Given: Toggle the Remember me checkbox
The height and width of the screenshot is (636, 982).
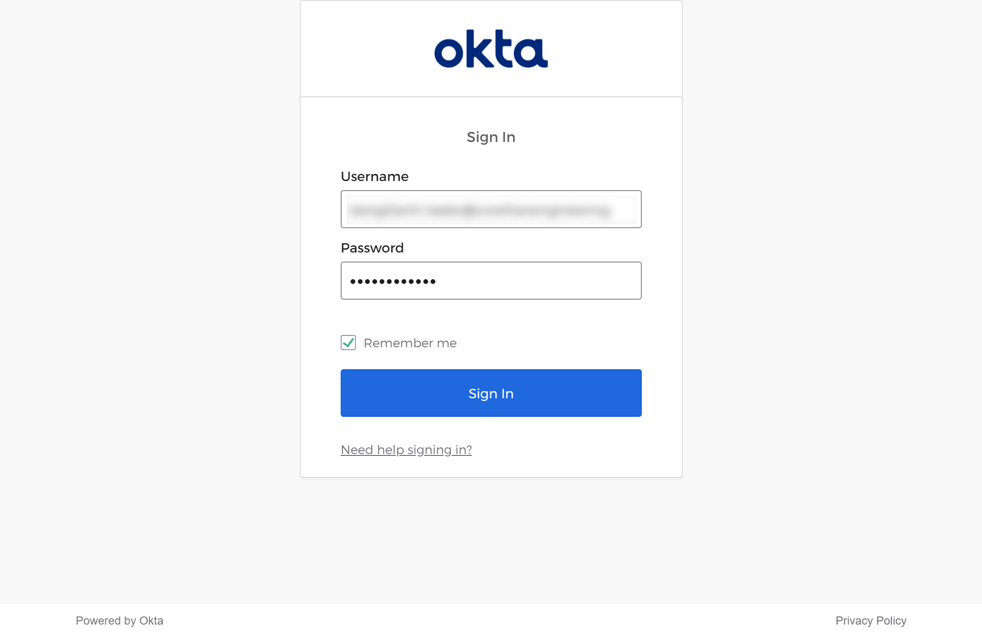Looking at the screenshot, I should tap(348, 343).
